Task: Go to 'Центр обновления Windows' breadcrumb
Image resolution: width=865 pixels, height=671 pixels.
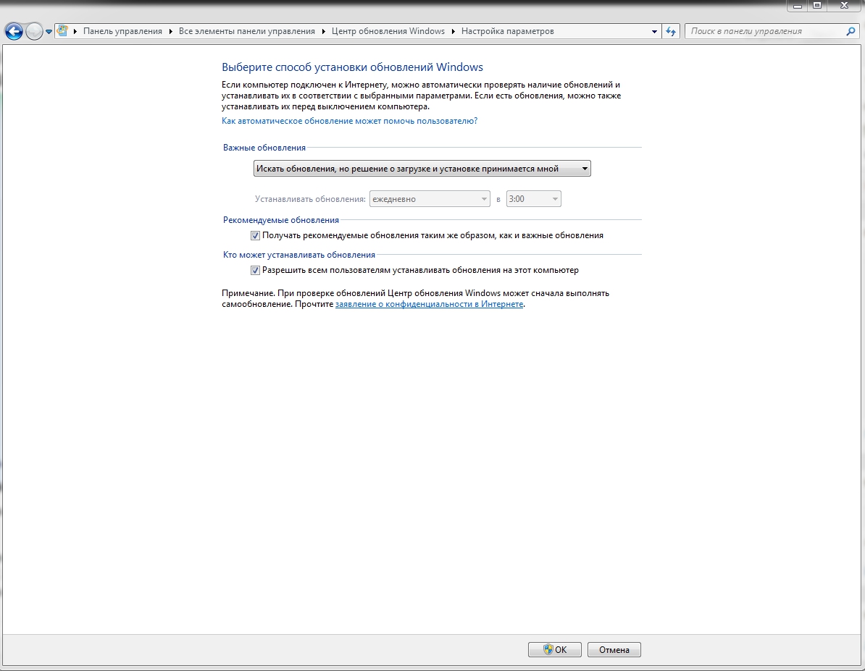Action: click(x=388, y=31)
